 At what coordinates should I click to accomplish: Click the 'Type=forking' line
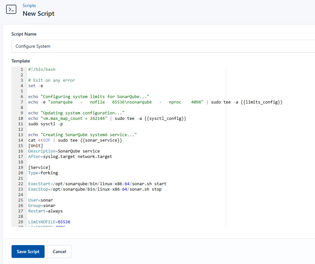[x=43, y=173]
